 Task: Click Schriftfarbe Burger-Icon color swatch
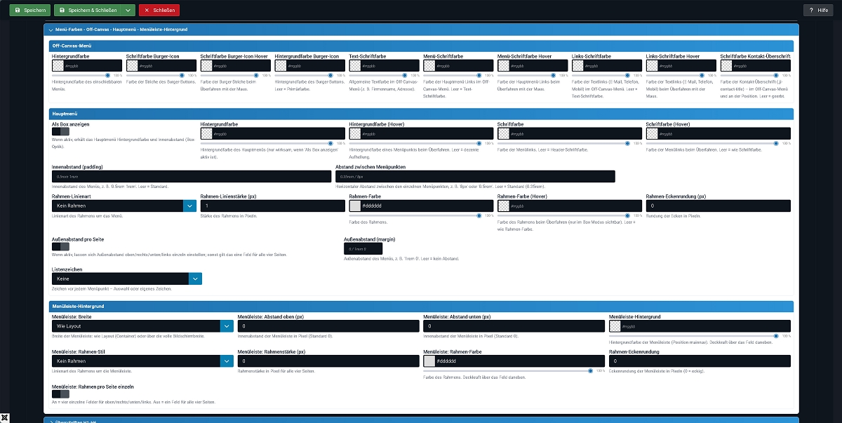[x=132, y=65]
